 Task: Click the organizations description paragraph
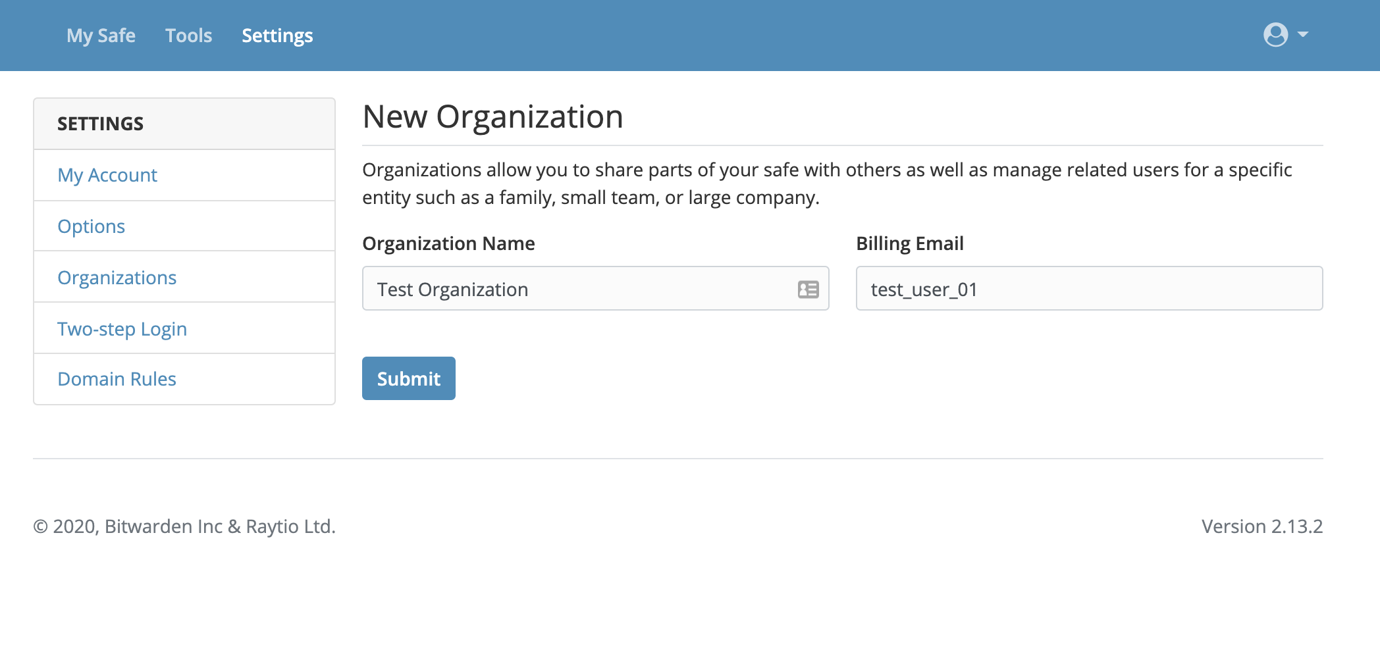pyautogui.click(x=827, y=184)
